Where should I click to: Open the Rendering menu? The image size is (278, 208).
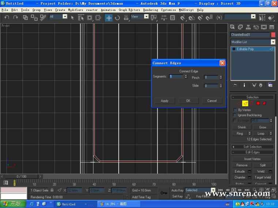(150, 10)
